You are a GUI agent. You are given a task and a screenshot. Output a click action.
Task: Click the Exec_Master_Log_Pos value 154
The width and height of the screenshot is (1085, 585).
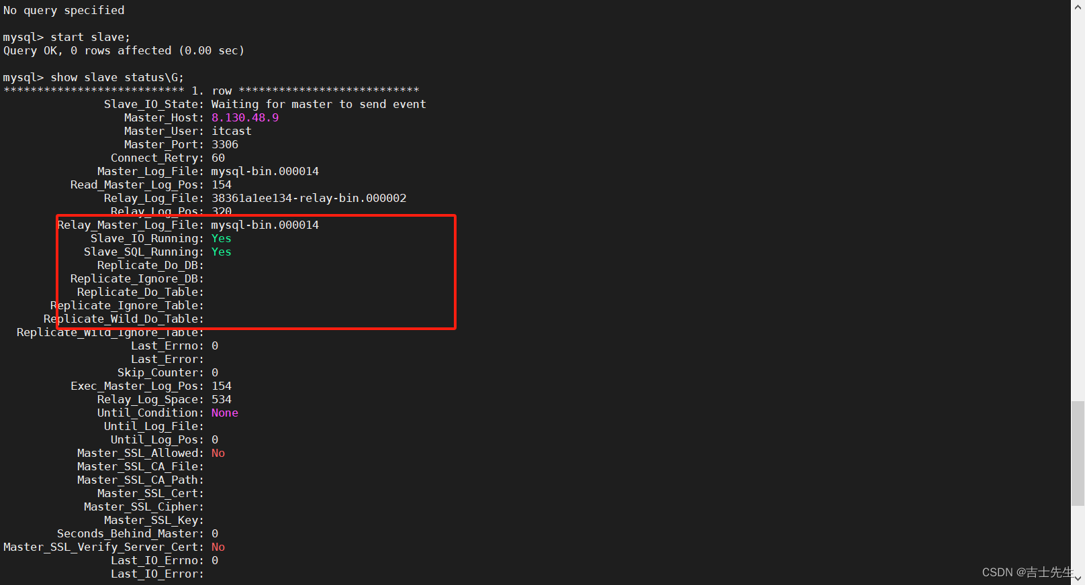tap(222, 386)
